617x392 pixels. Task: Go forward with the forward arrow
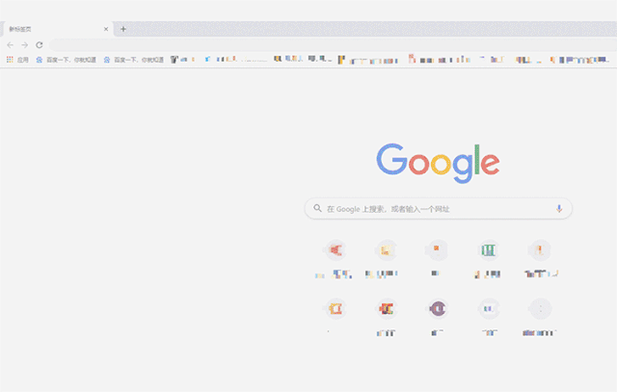point(25,45)
